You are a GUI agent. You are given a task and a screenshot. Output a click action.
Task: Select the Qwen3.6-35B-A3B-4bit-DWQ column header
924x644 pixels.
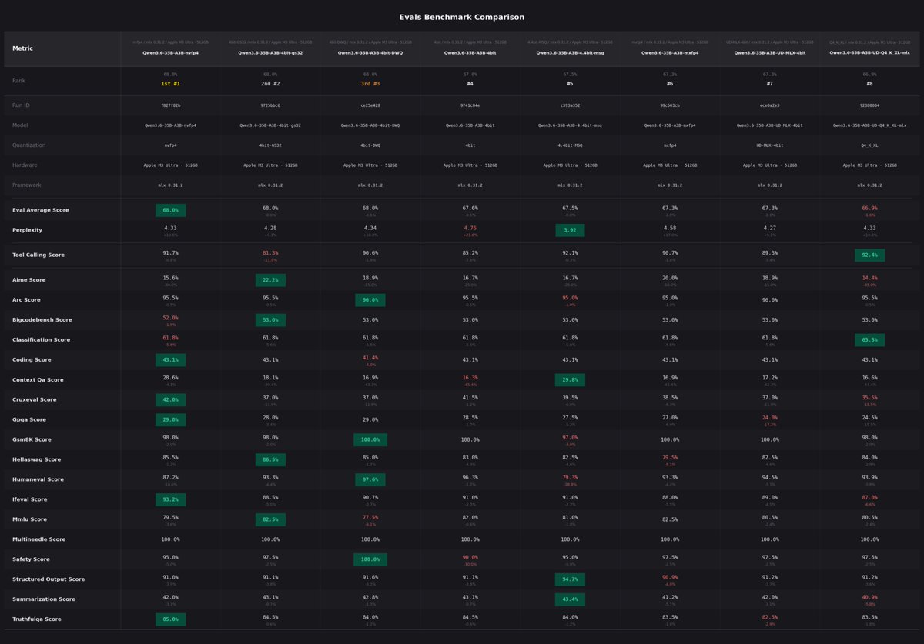point(370,53)
